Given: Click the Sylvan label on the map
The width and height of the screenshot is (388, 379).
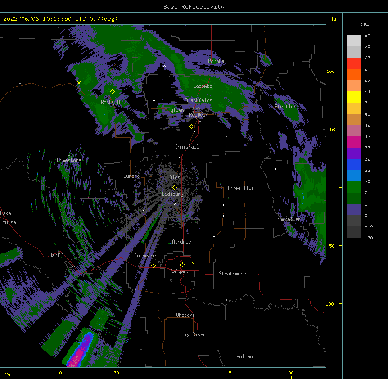Looking at the screenshot, I should (x=176, y=110).
